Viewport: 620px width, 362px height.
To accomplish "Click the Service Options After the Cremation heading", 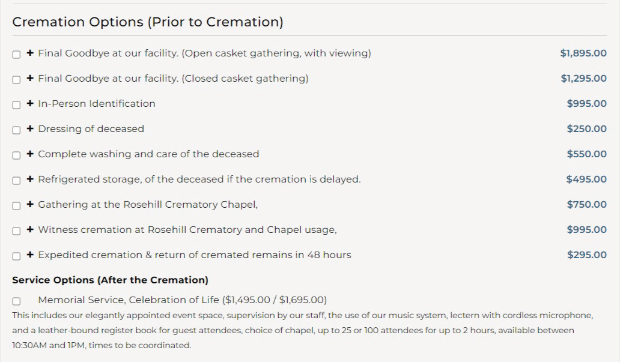I will 110,280.
